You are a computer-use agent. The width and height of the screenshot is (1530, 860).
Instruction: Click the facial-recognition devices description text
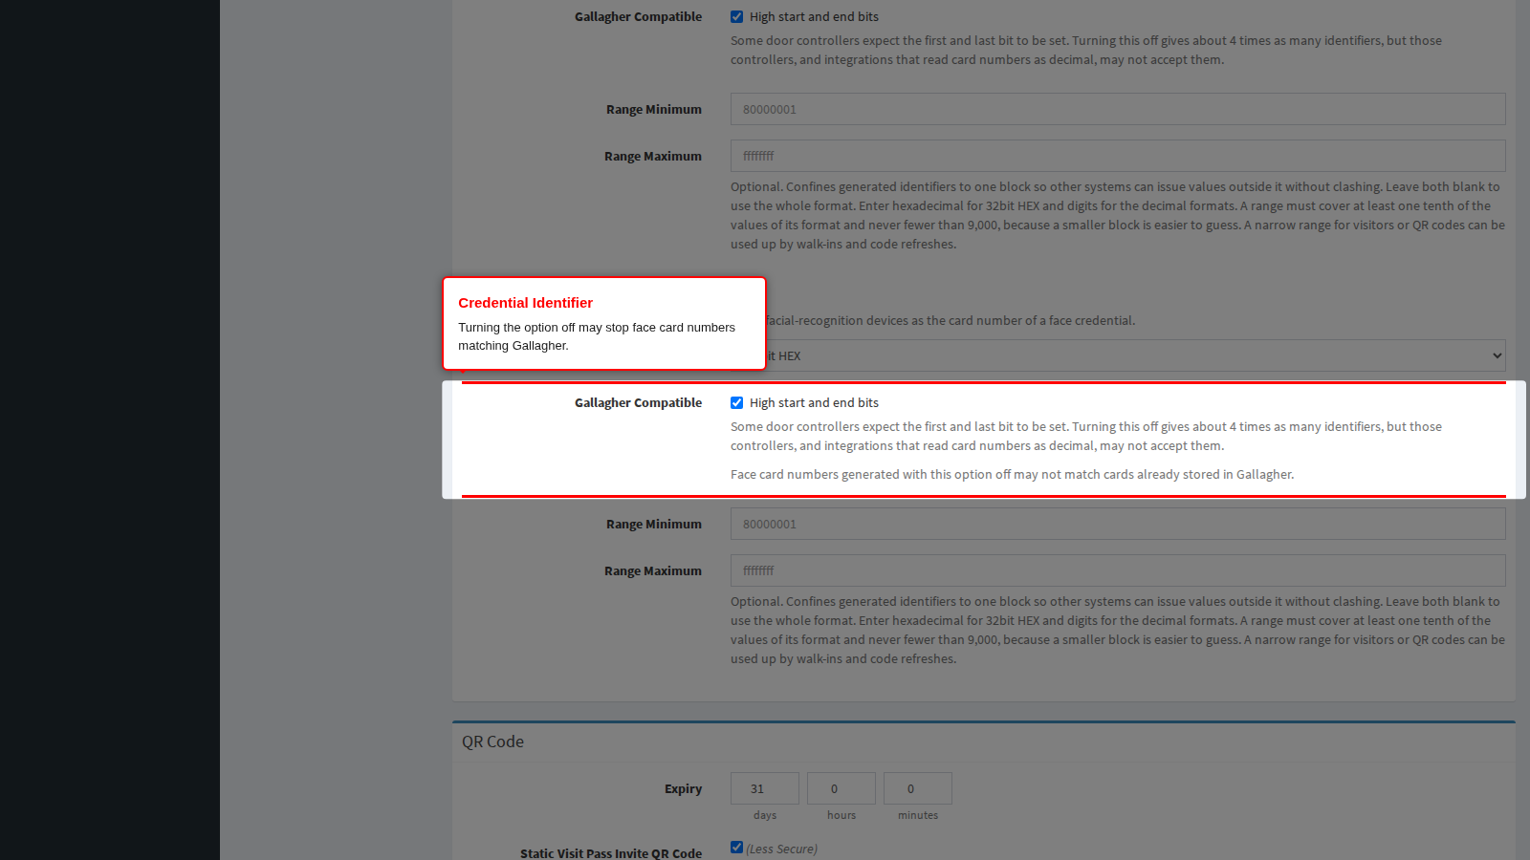[x=951, y=321]
